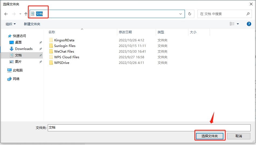This screenshot has height=145, width=256.
Task: Click the KingsoftData folder icon
Action: point(51,40)
